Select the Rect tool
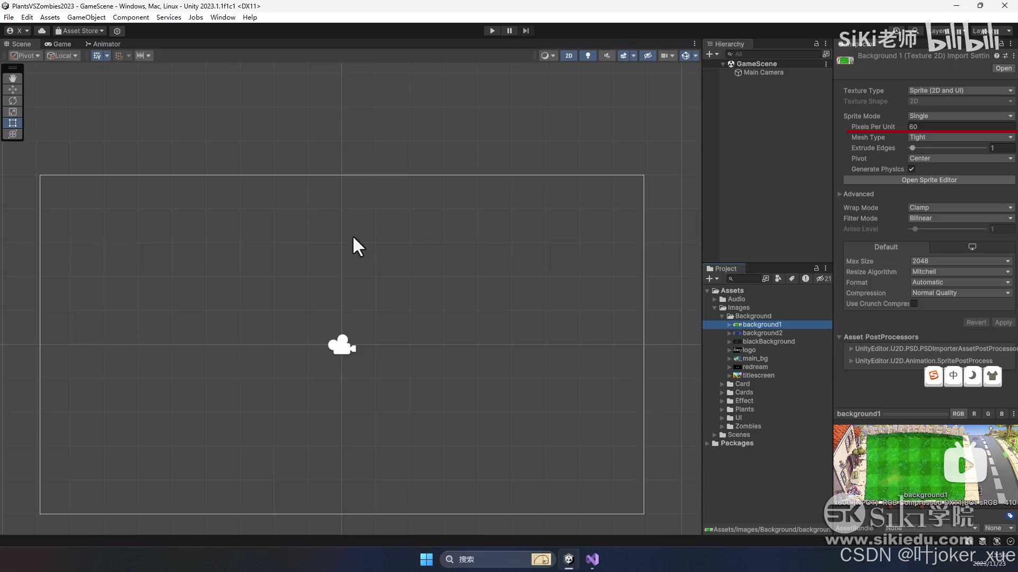This screenshot has height=572, width=1018. (12, 123)
